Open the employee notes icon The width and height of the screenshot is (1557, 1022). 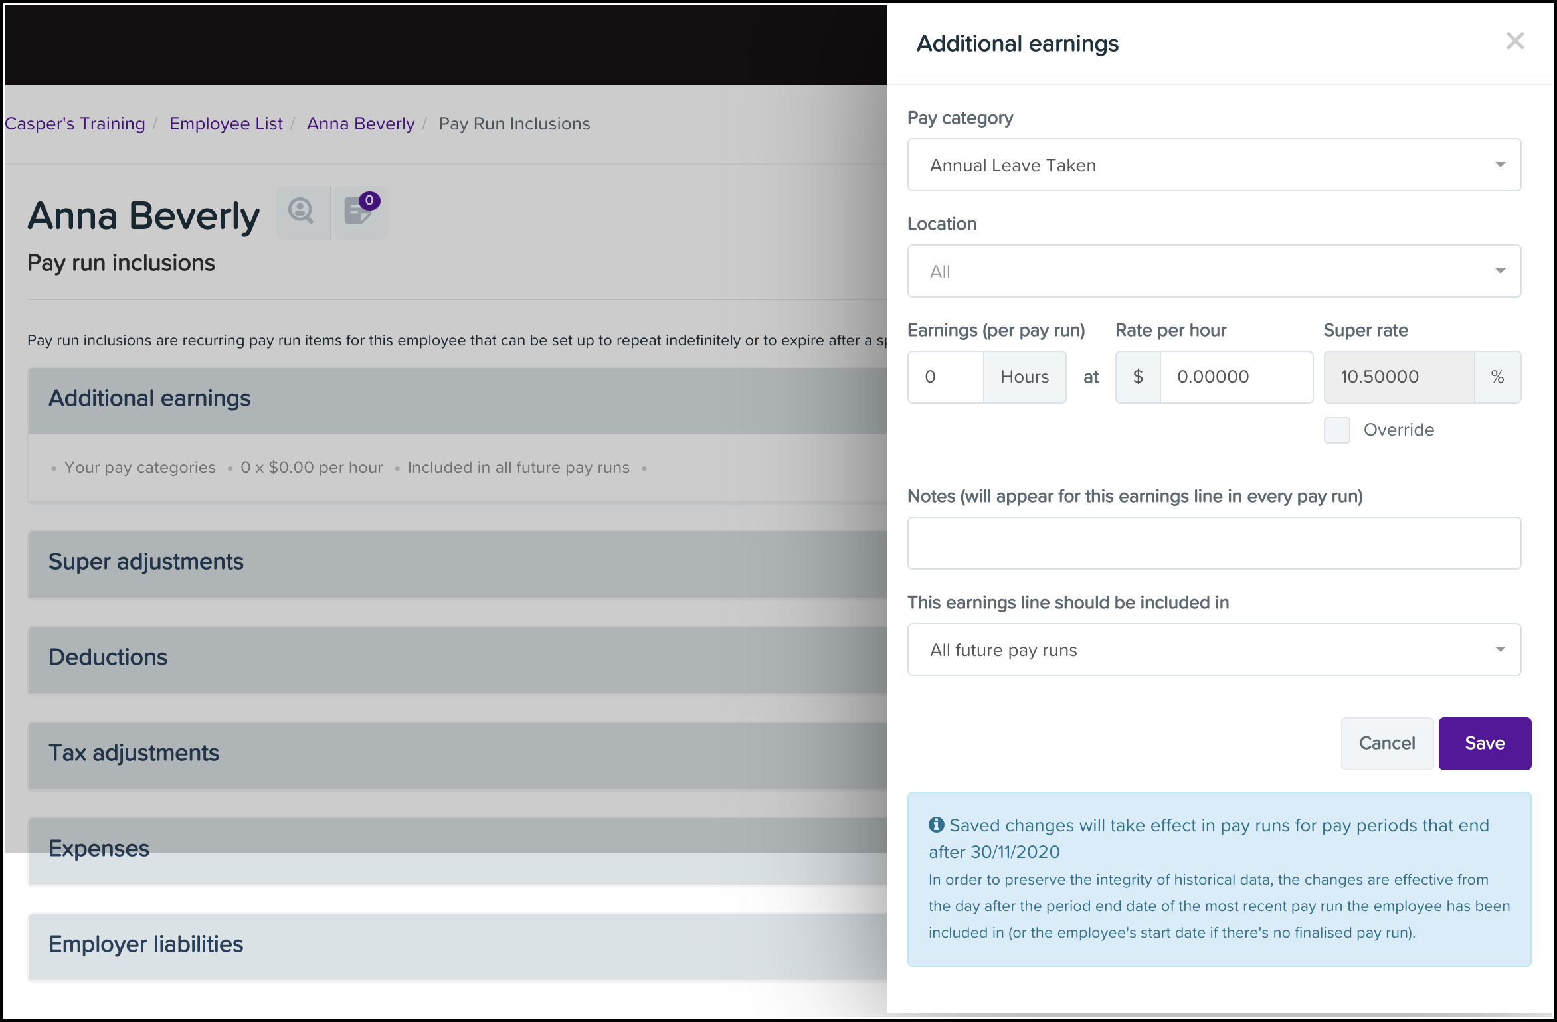point(359,212)
